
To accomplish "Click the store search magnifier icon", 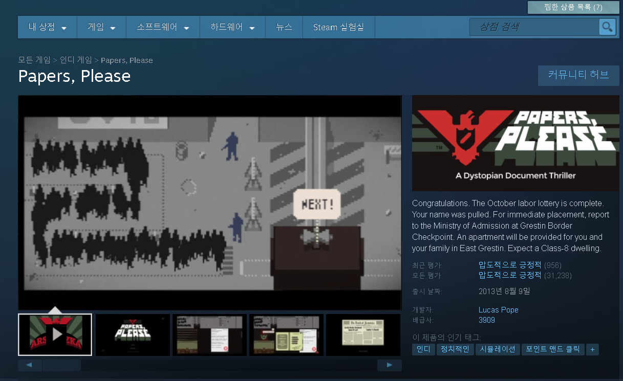I will pos(607,27).
